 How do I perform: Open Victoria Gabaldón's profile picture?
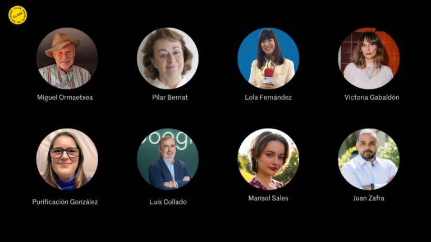click(x=369, y=58)
